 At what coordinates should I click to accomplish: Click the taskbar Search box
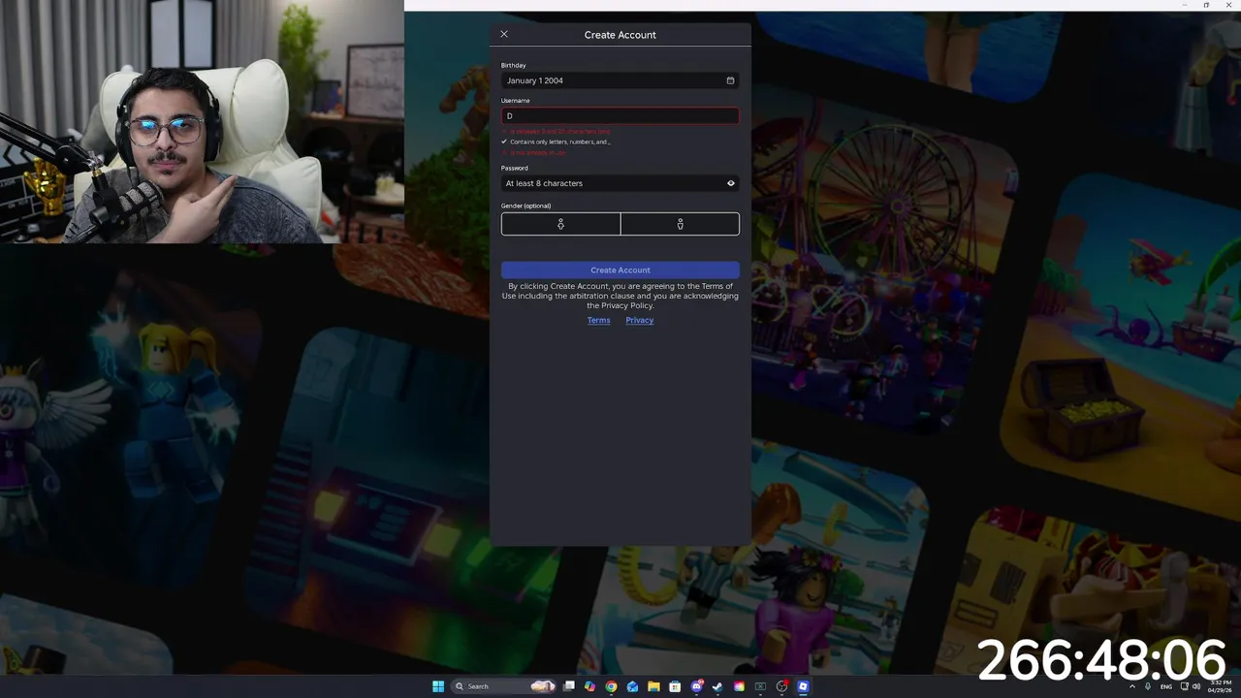[504, 686]
